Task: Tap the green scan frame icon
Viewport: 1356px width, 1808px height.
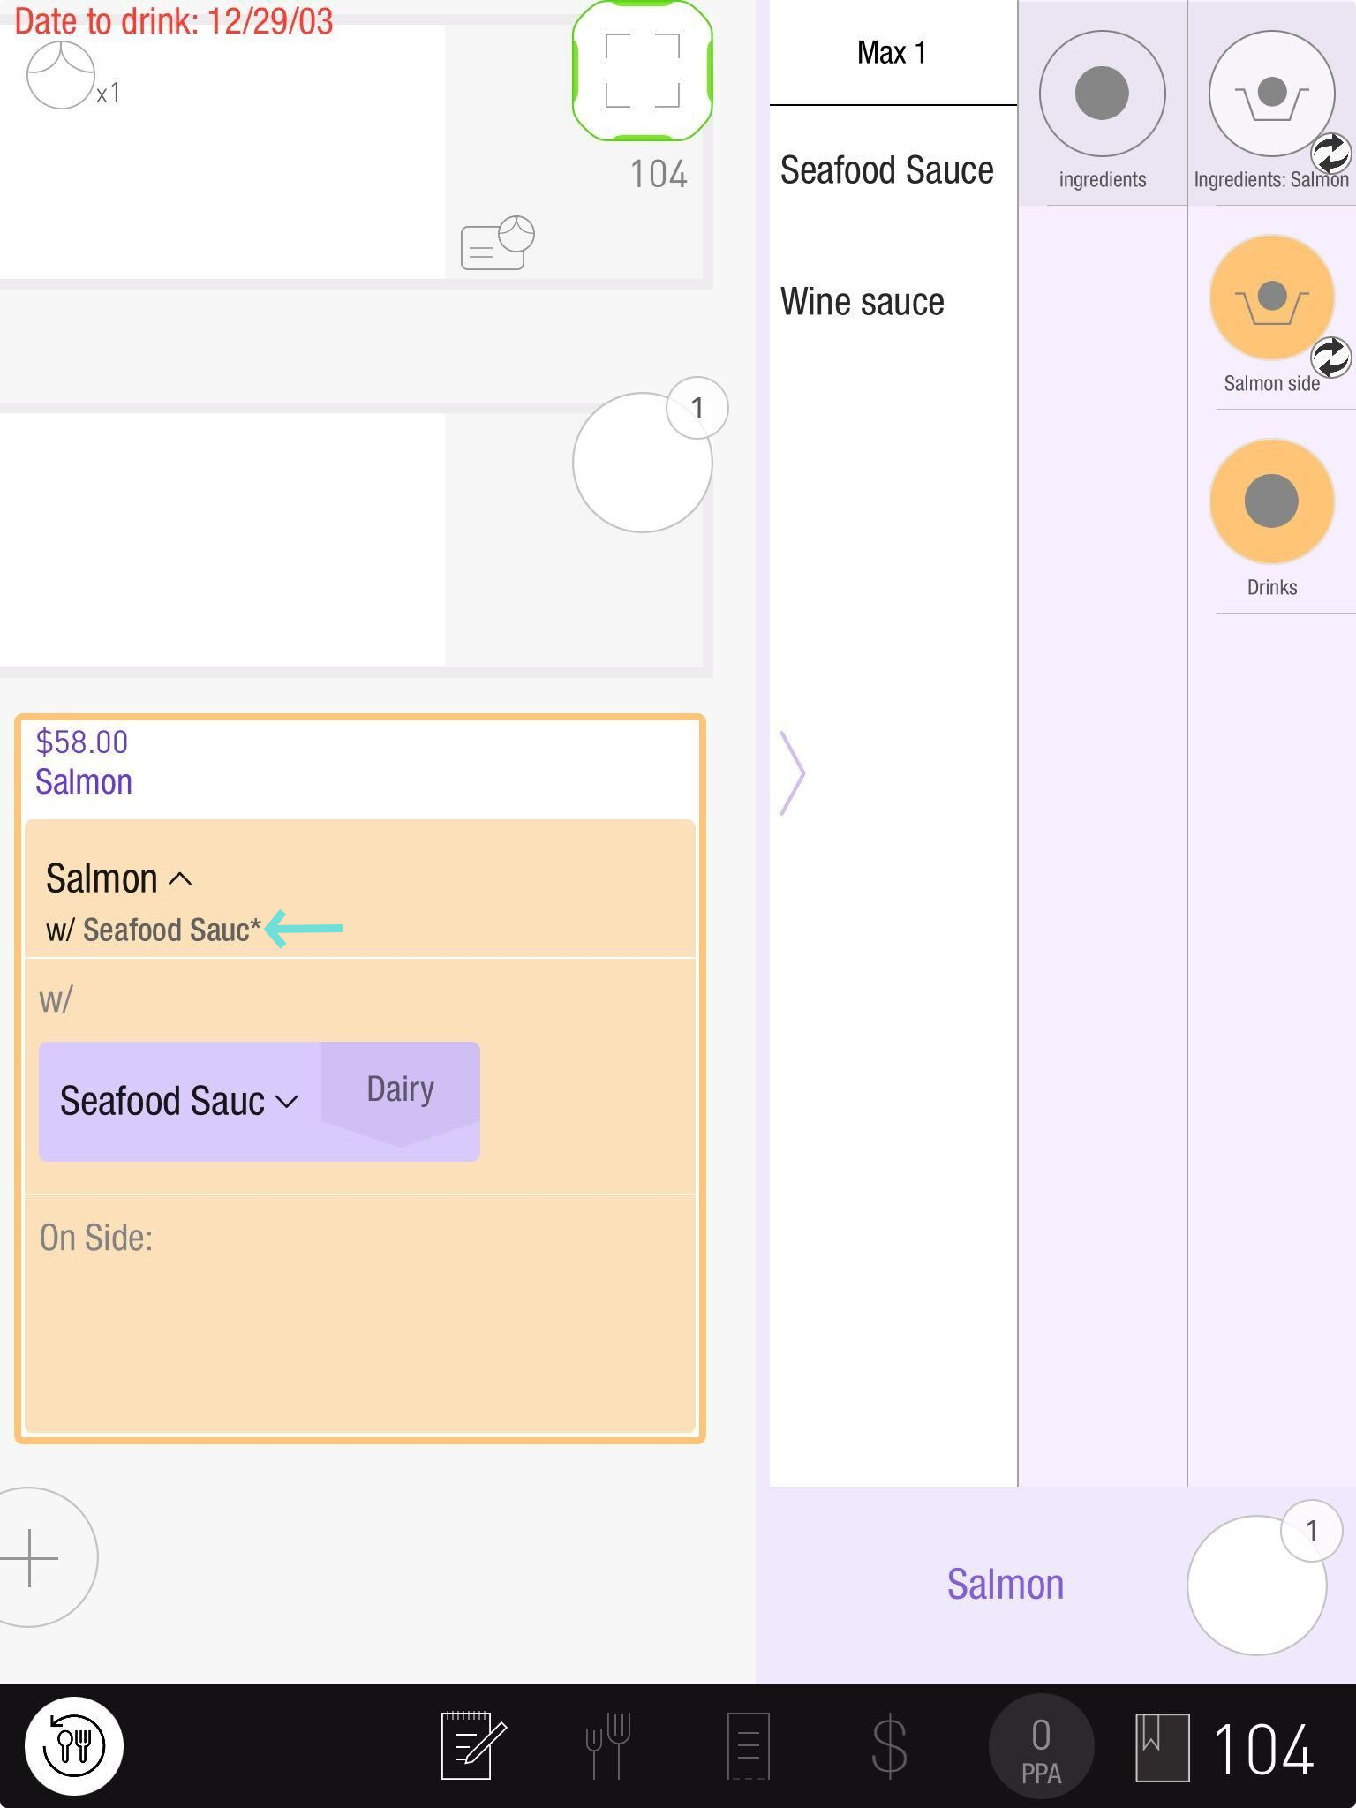Action: [642, 71]
